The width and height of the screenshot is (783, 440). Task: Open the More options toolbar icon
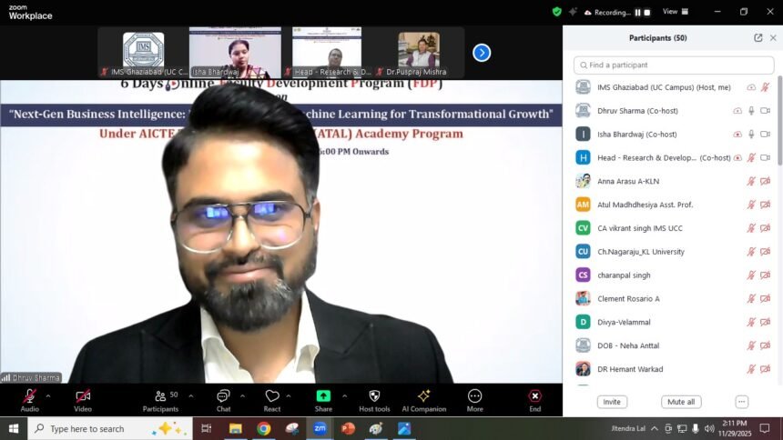[x=474, y=396]
